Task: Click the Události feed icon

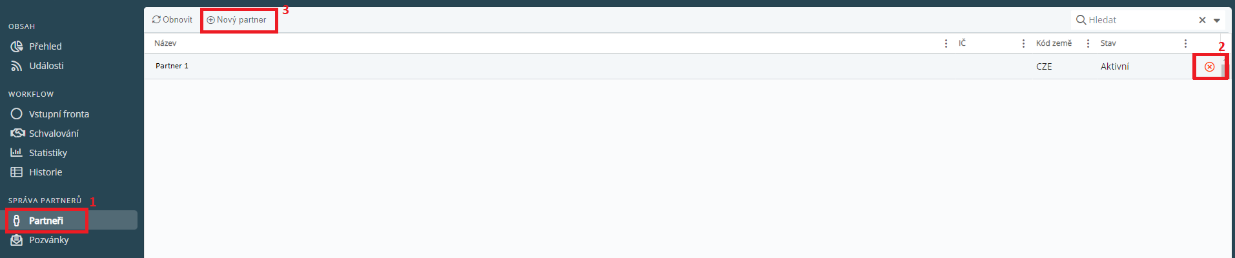Action: click(17, 66)
